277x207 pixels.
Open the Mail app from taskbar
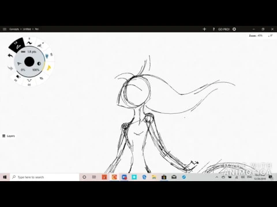pyautogui.click(x=174, y=177)
